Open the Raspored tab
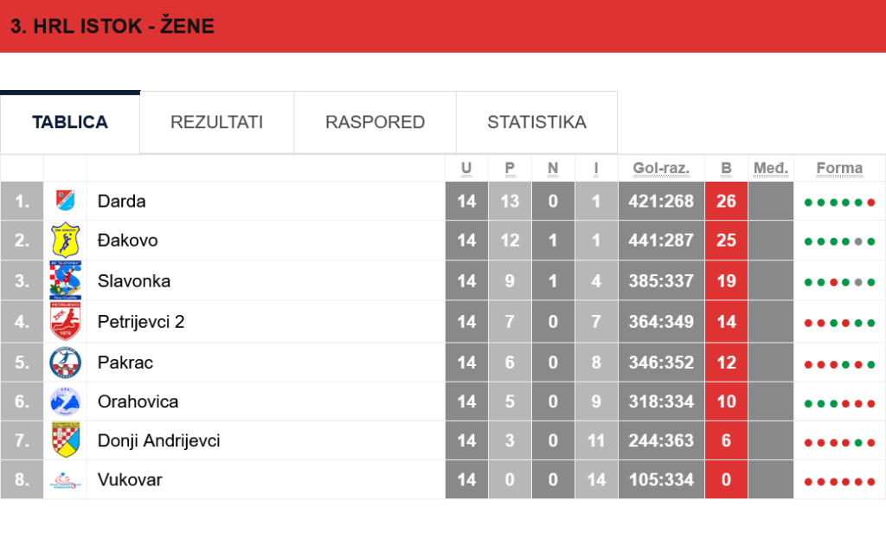Image resolution: width=886 pixels, height=546 pixels. point(375,122)
